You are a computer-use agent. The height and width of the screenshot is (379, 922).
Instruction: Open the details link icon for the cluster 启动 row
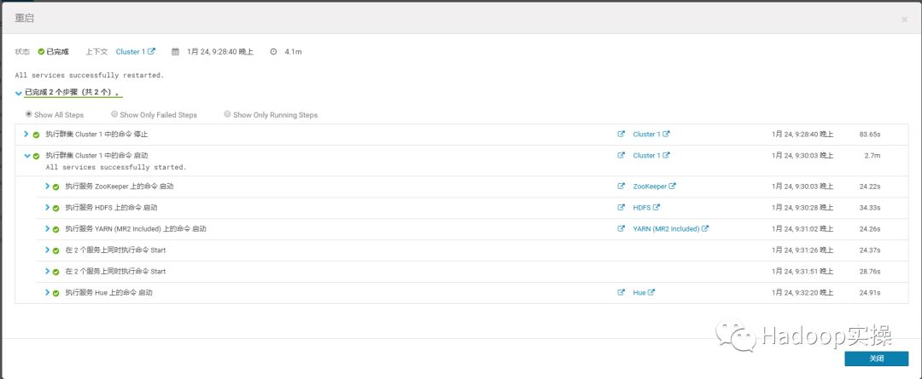(621, 156)
